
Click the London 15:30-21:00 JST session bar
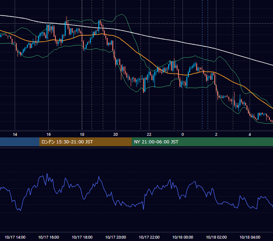(x=85, y=142)
